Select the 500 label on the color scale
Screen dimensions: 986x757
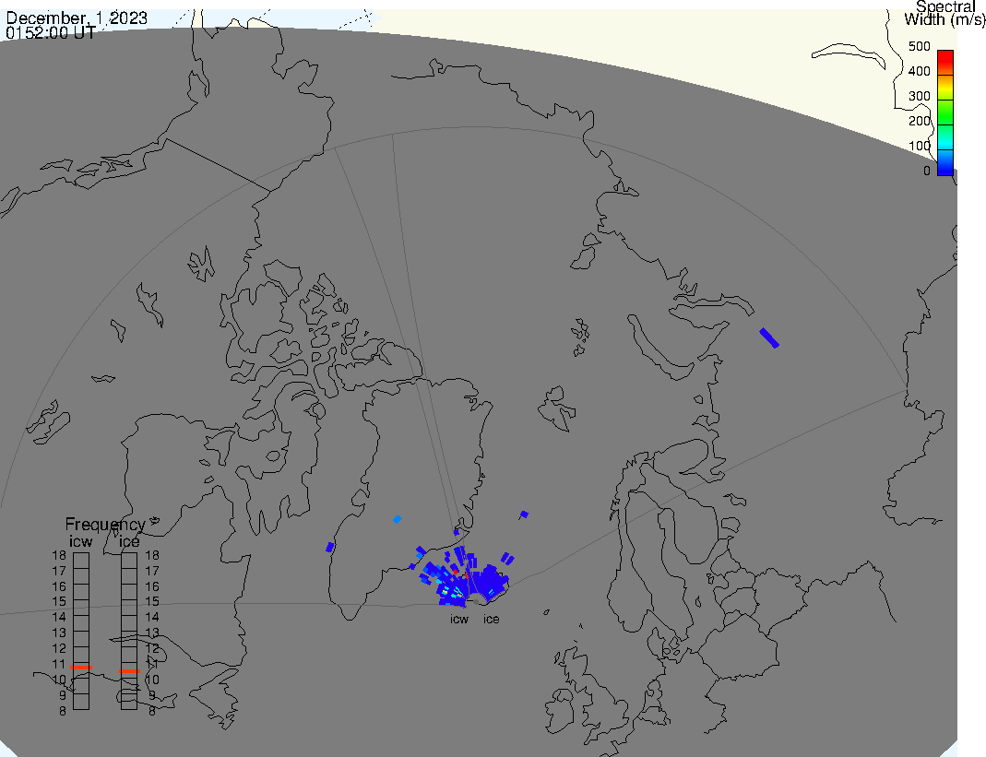point(919,46)
